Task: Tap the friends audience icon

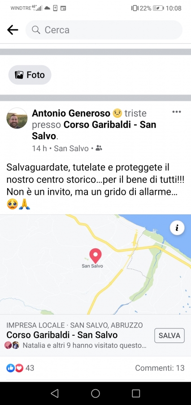Action: pos(99,148)
